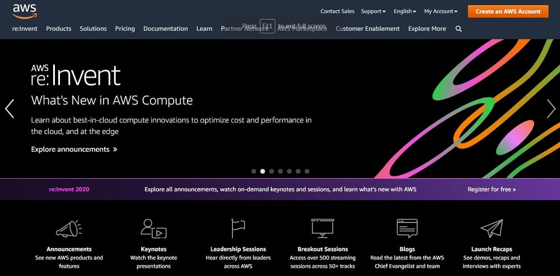The height and width of the screenshot is (276, 560).
Task: Select the third carousel dot
Action: click(x=272, y=172)
